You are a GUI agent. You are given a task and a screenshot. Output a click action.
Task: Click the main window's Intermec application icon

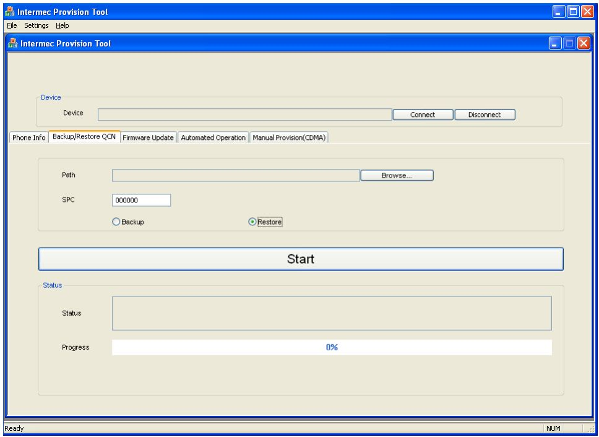11,9
